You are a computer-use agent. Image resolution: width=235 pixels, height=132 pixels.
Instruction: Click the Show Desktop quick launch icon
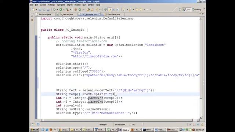(x=43, y=130)
